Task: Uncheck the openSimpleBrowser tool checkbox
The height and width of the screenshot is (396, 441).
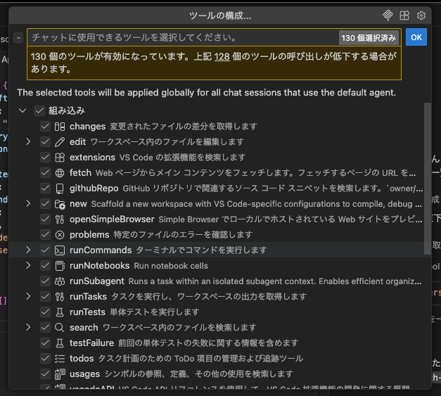Action: click(45, 219)
